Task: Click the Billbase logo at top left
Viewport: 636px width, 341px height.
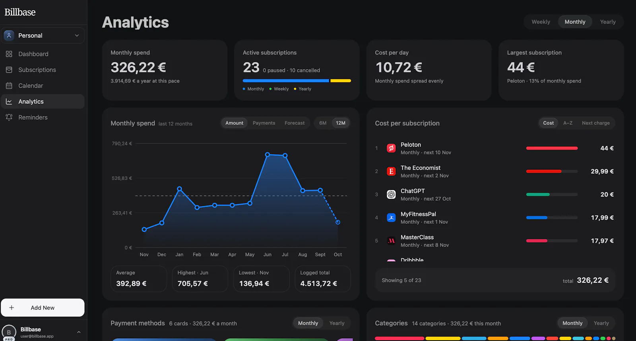Action: pyautogui.click(x=20, y=12)
